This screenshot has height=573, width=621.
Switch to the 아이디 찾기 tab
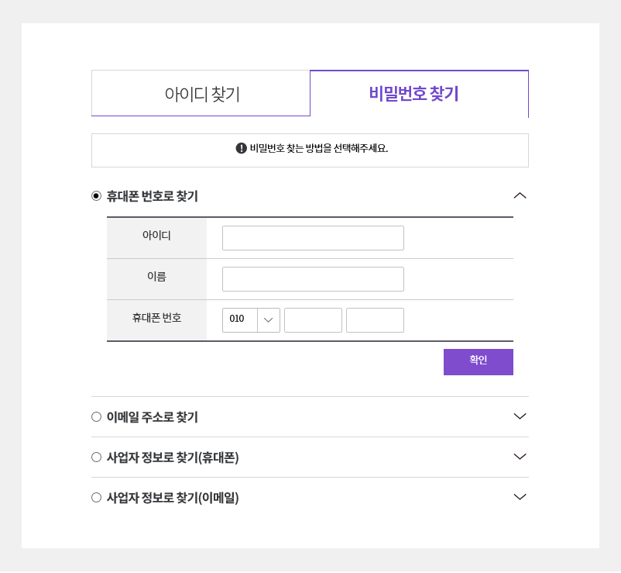pos(201,94)
